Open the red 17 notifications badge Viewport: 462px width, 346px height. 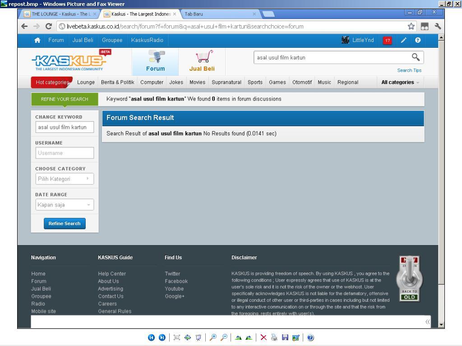[x=387, y=41]
